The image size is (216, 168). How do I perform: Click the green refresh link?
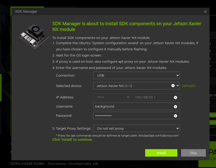[188, 86]
